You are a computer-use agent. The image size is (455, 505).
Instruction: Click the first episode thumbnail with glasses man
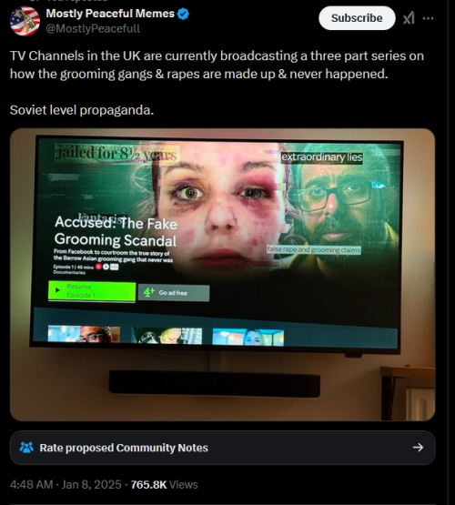(84, 334)
